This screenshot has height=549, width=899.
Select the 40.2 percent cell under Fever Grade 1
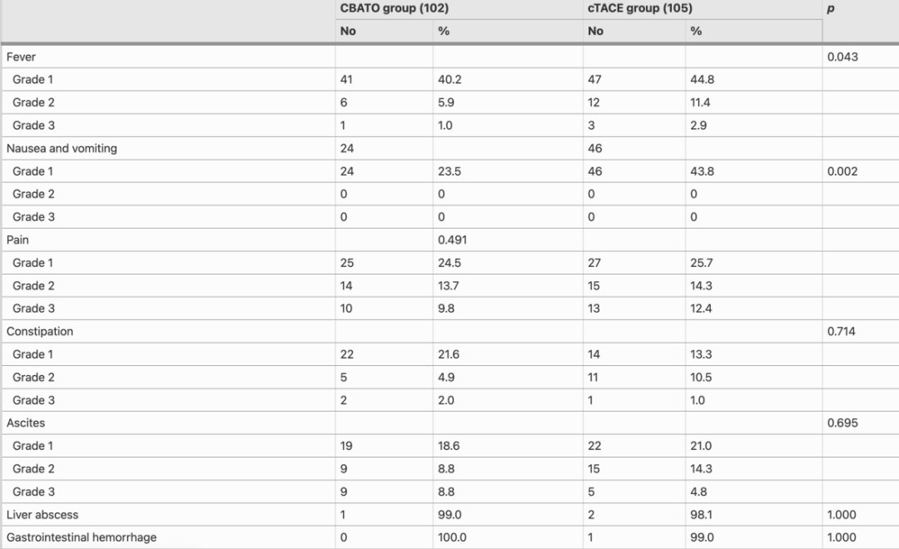coord(449,80)
